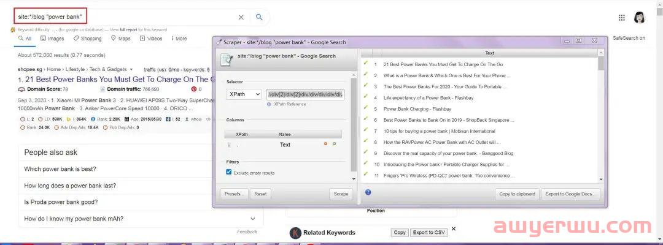Click SafeSearch on setting

[629, 38]
